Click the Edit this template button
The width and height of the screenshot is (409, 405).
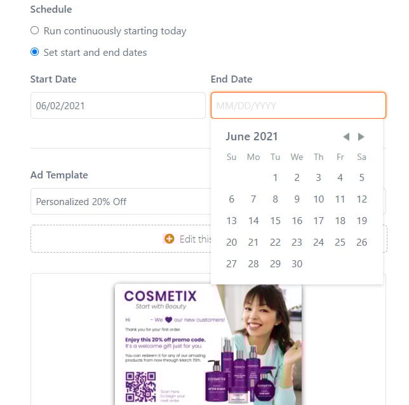pos(191,239)
